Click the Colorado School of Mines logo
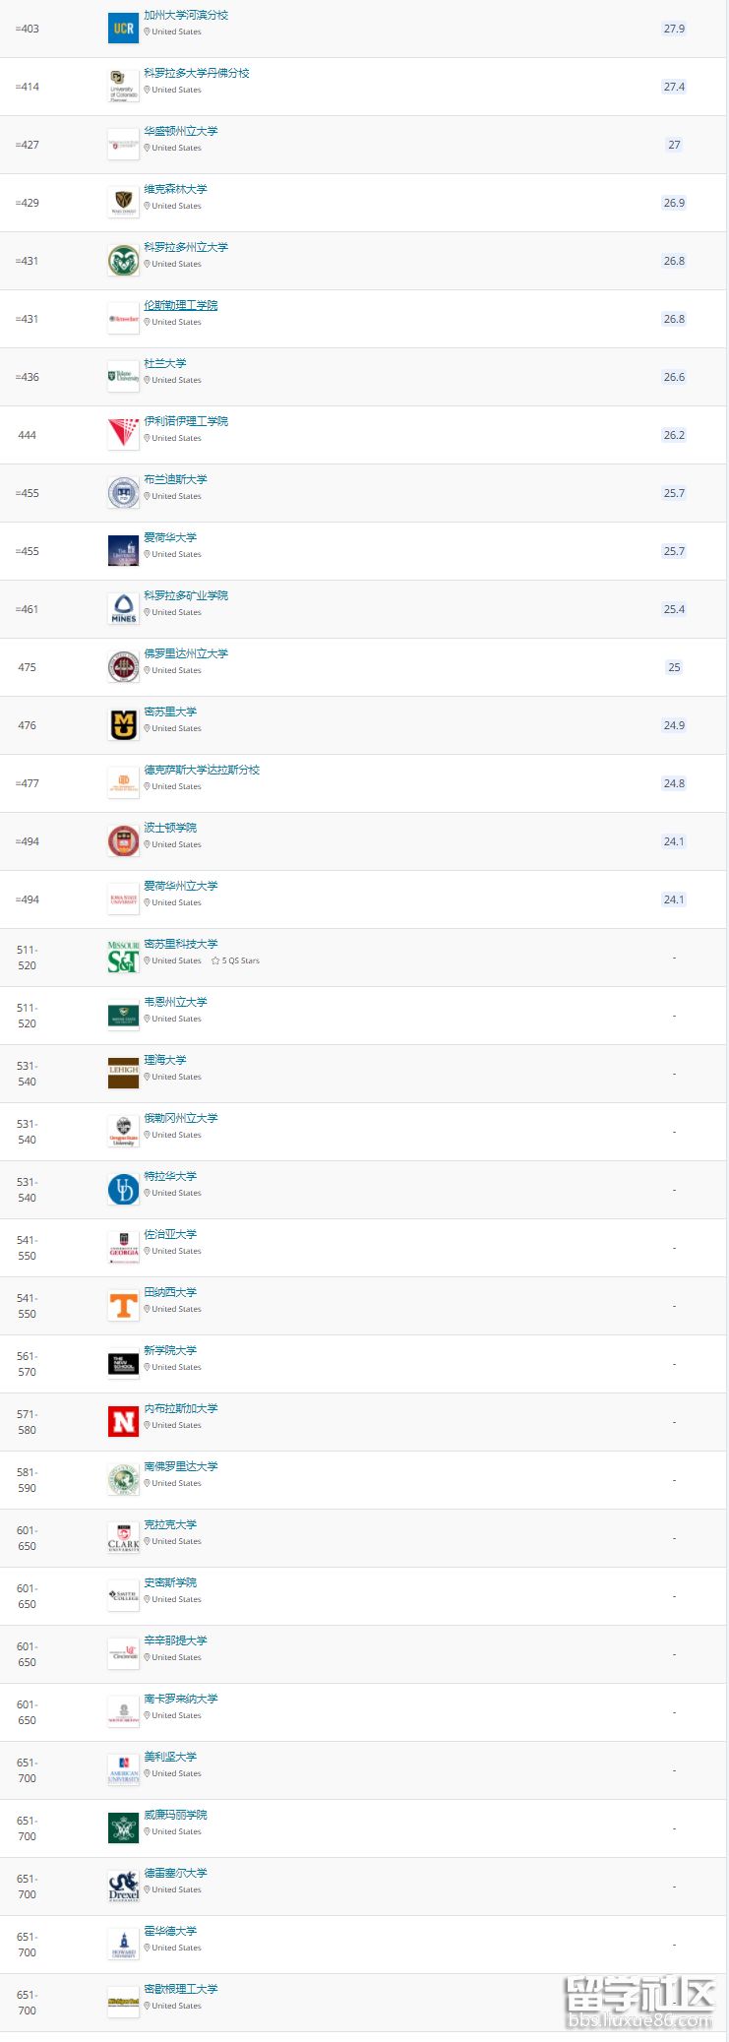 click(x=123, y=609)
